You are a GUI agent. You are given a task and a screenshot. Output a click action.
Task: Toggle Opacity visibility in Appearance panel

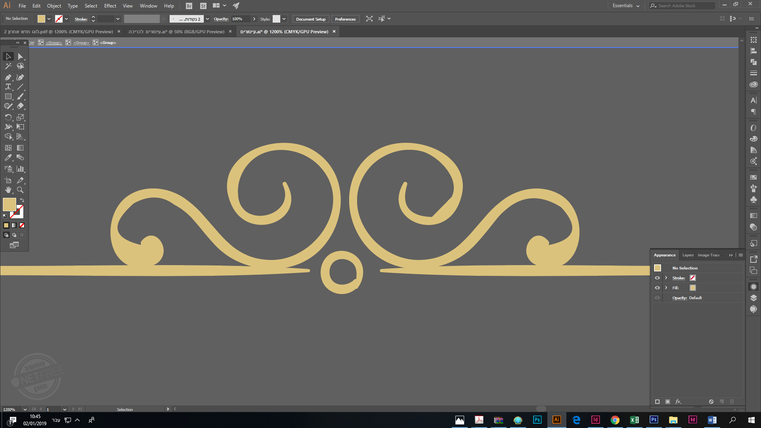click(657, 298)
